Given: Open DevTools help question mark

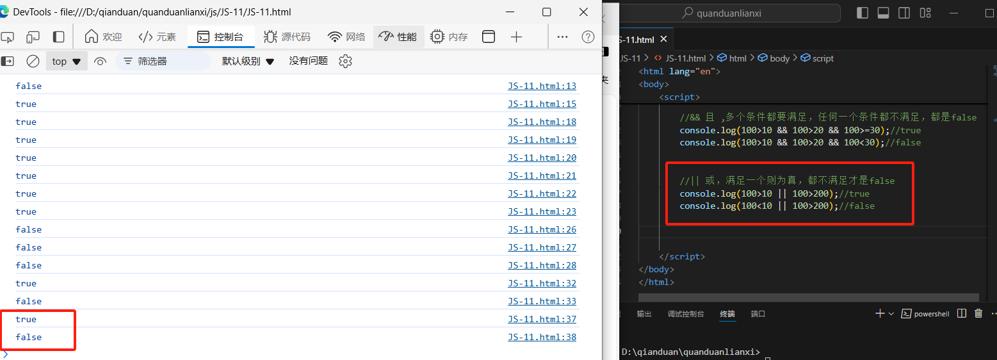Looking at the screenshot, I should pyautogui.click(x=588, y=37).
